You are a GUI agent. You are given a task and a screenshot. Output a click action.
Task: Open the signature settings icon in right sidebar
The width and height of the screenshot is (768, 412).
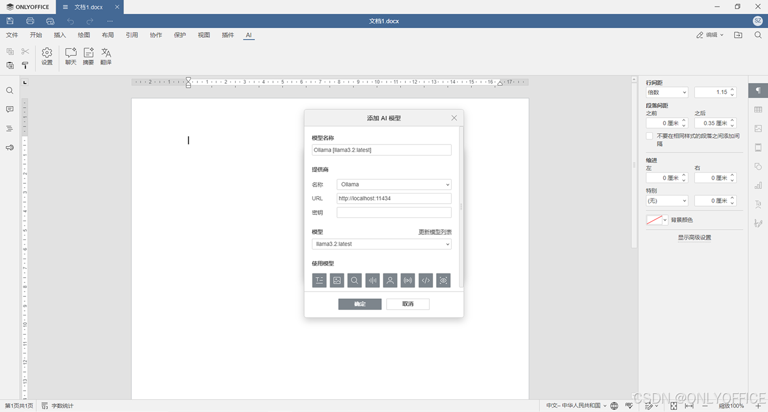tap(758, 223)
